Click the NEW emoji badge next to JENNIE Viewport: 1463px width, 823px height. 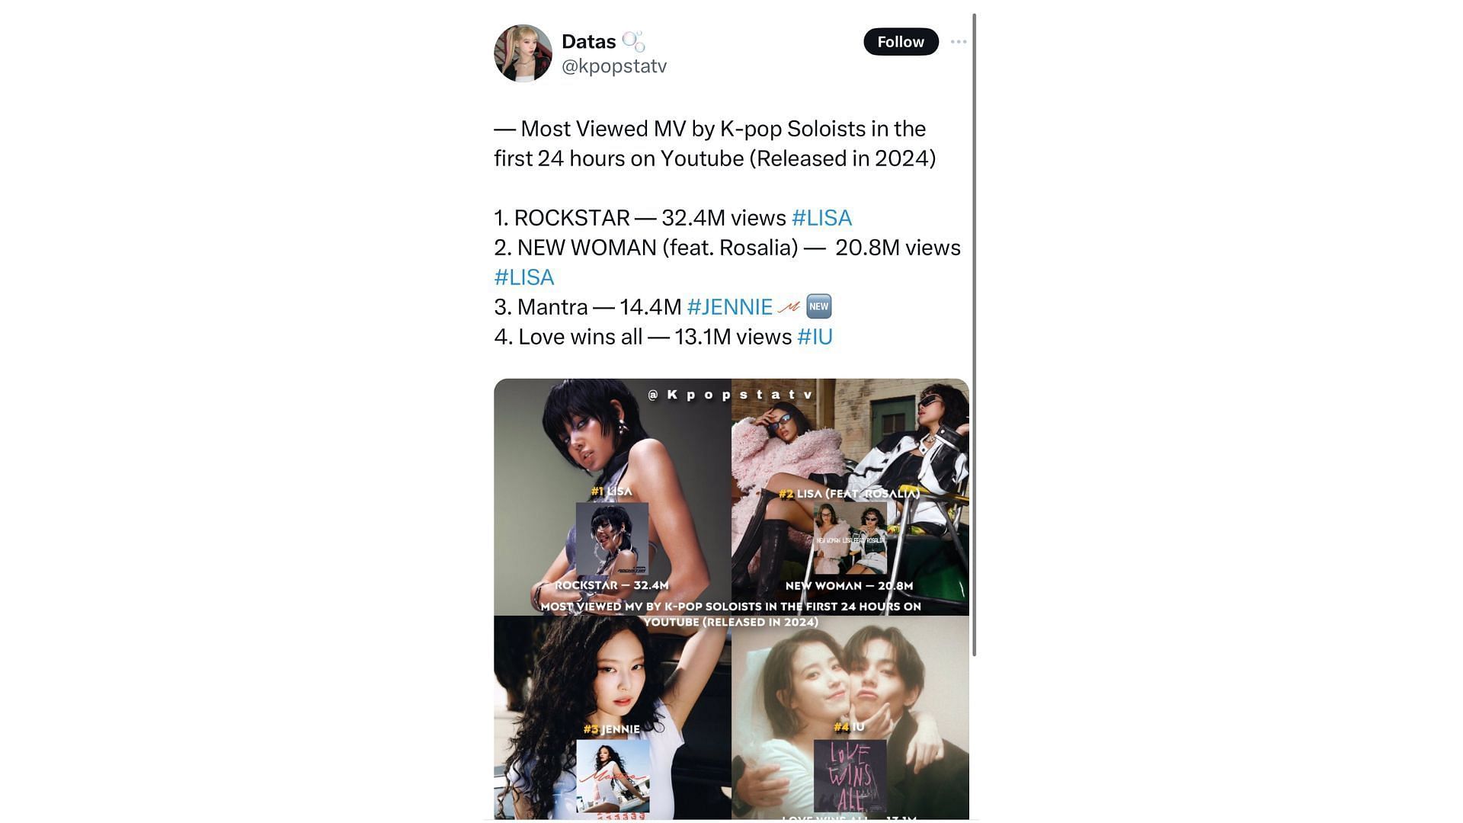818,306
